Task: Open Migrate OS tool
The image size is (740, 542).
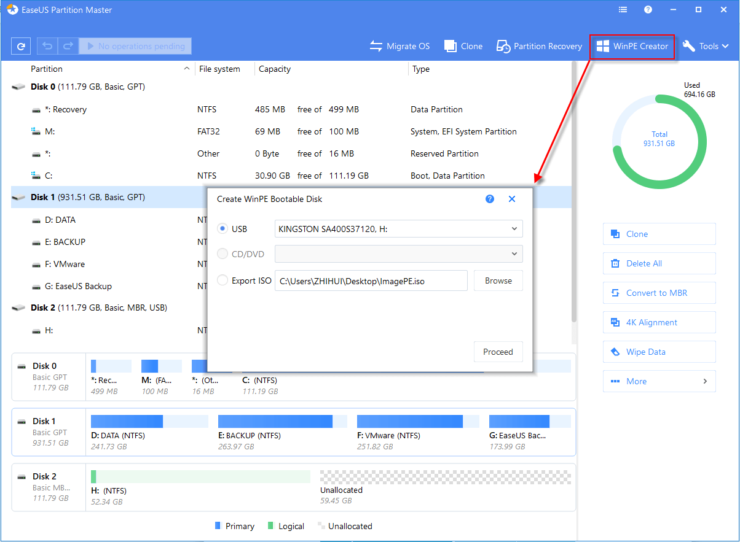Action: (400, 46)
